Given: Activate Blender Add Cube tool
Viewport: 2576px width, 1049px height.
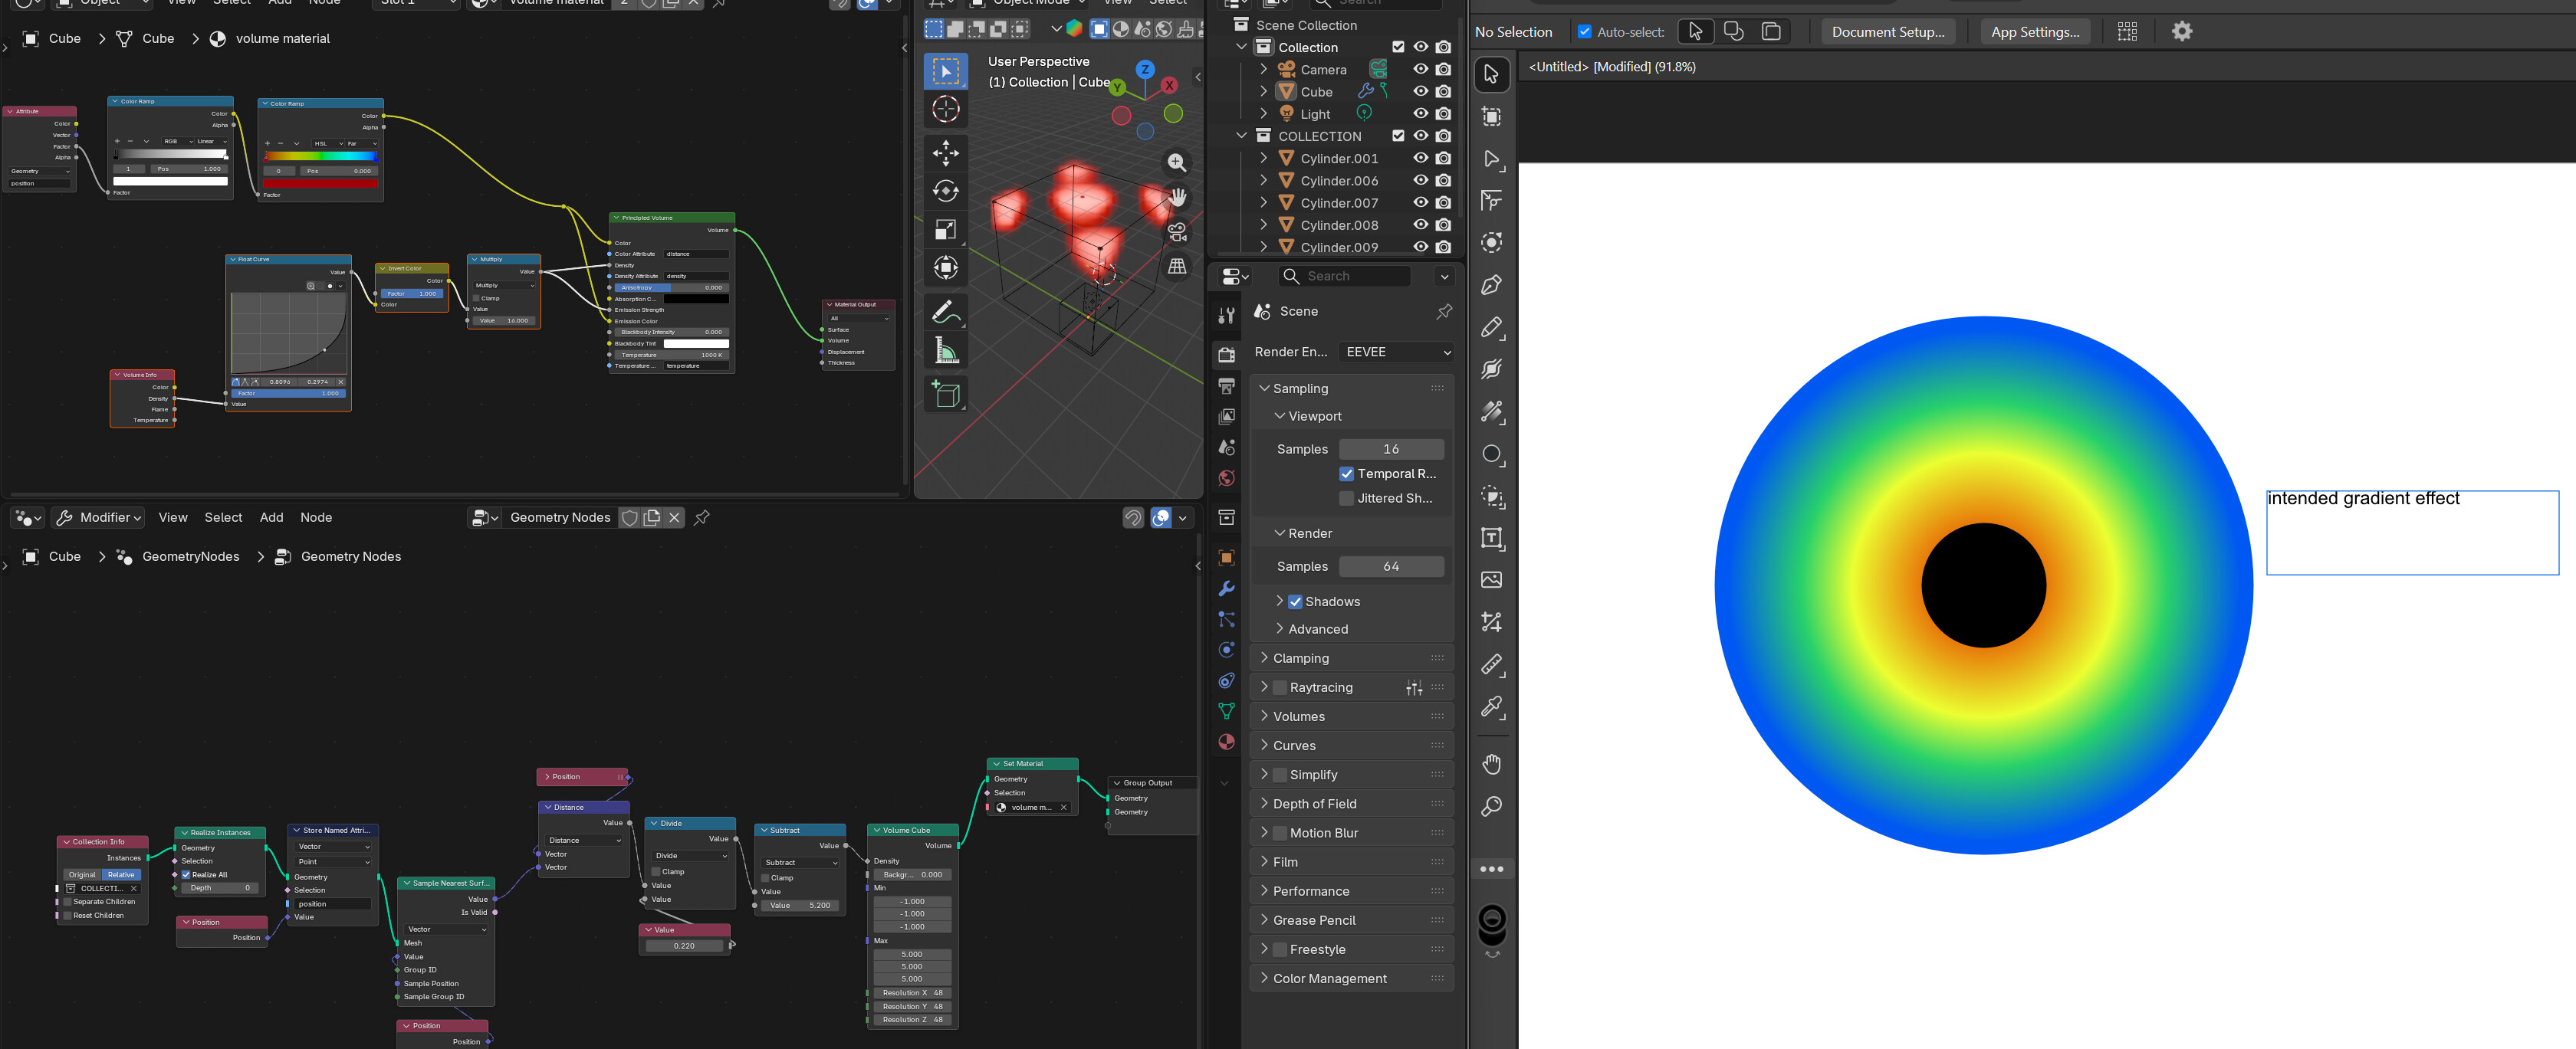Looking at the screenshot, I should point(945,395).
